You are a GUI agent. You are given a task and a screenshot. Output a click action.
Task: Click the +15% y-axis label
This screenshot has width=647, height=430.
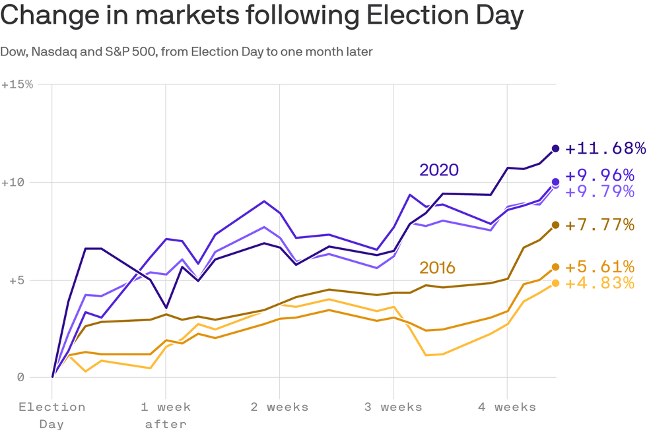(17, 84)
